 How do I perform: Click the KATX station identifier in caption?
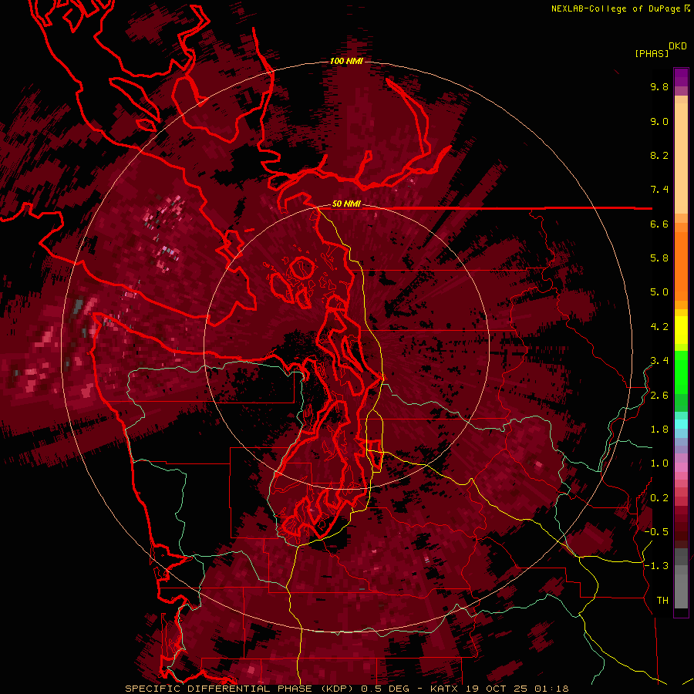[444, 689]
